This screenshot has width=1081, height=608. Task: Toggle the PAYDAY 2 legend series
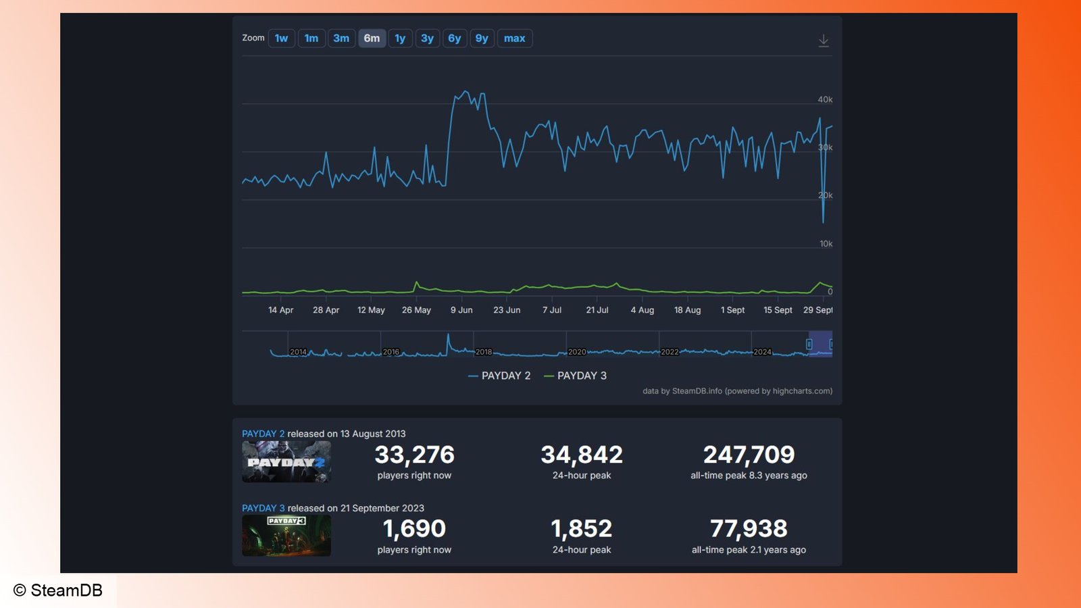coord(499,376)
